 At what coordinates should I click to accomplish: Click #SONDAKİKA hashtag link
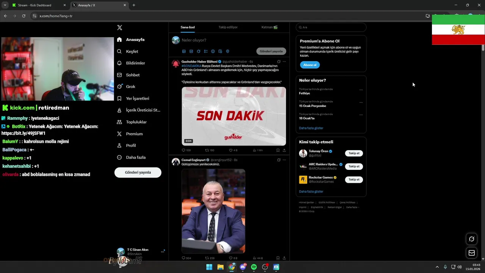(x=191, y=66)
